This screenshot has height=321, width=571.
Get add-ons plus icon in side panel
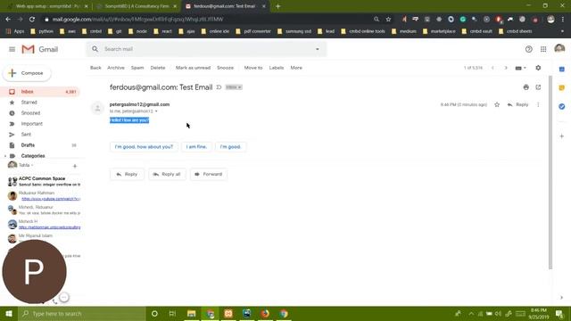[561, 136]
